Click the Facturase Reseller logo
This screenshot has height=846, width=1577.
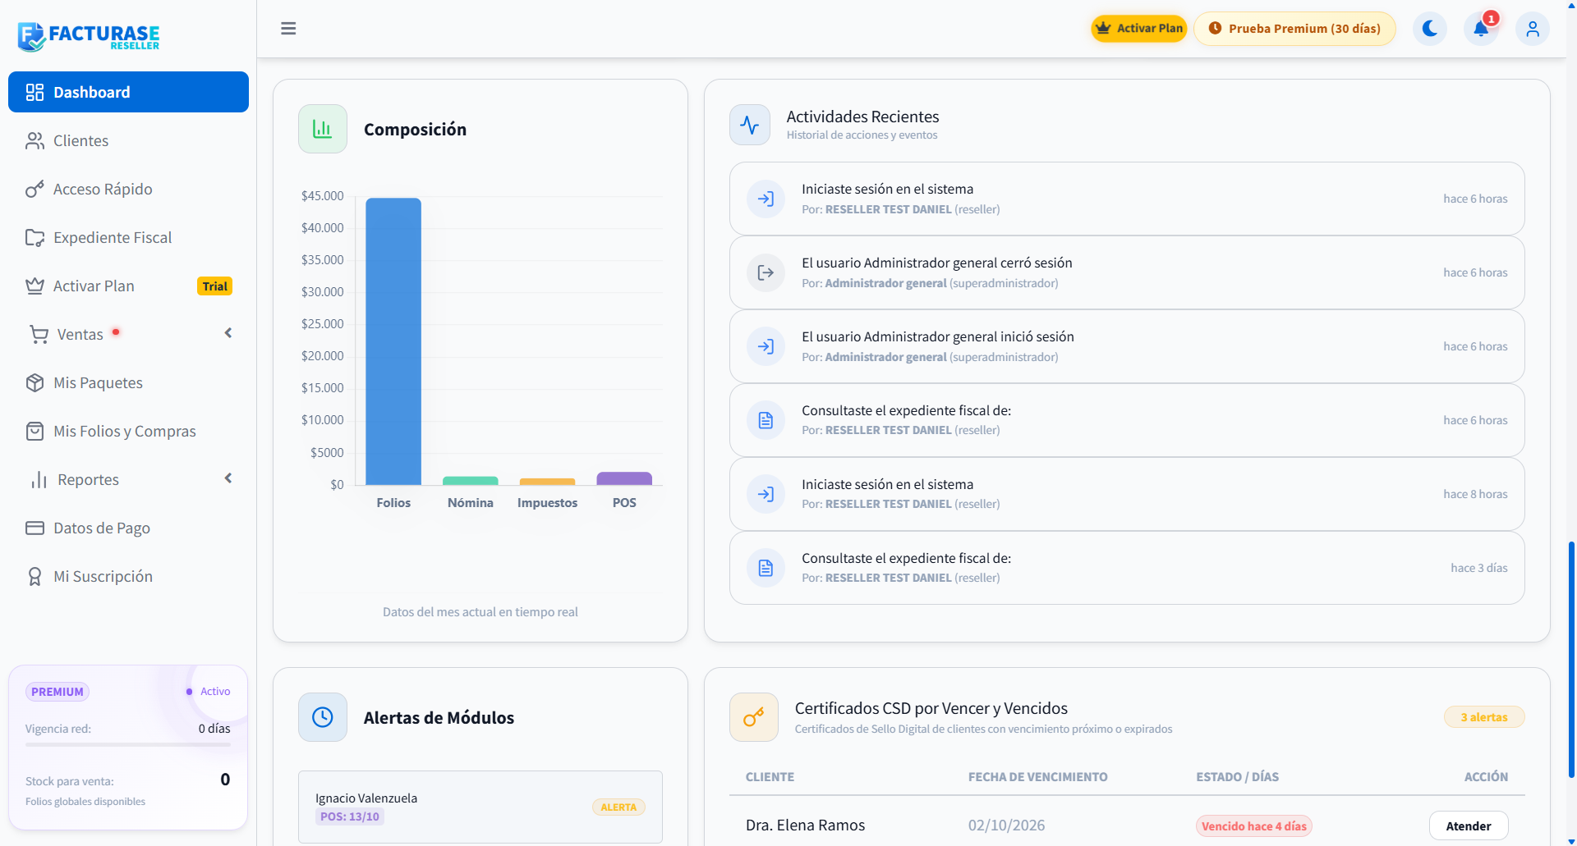(x=89, y=36)
